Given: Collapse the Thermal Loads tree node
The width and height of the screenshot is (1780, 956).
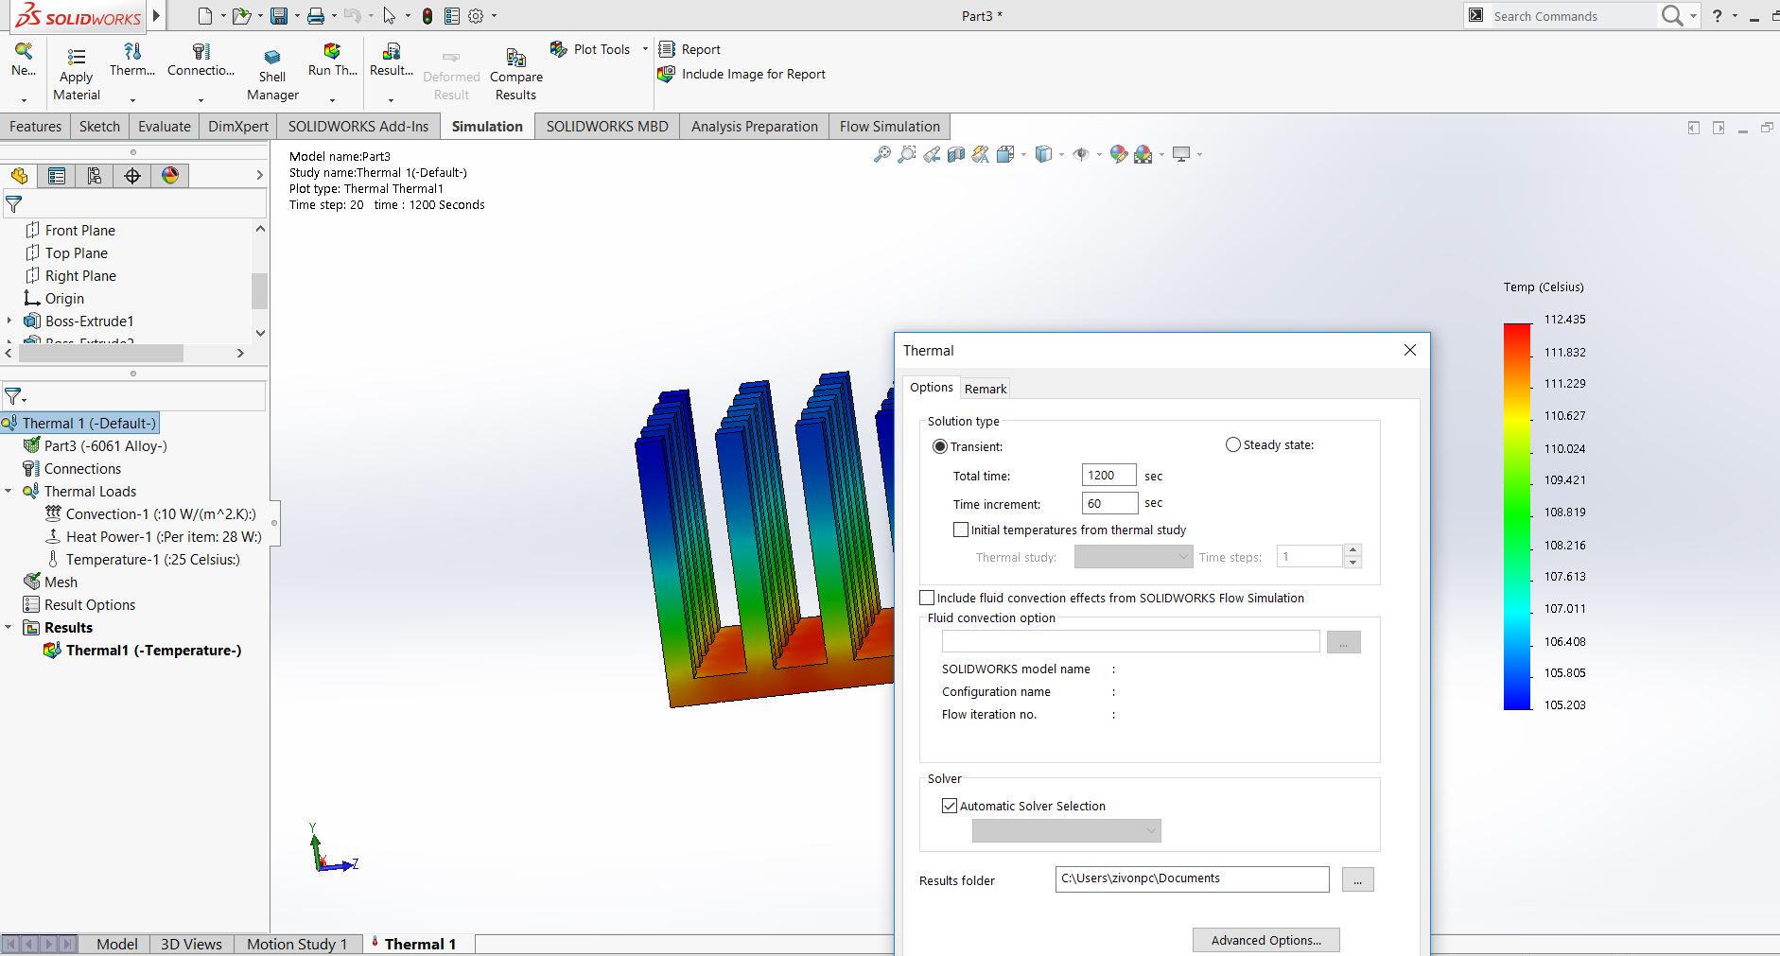Looking at the screenshot, I should click(x=9, y=491).
